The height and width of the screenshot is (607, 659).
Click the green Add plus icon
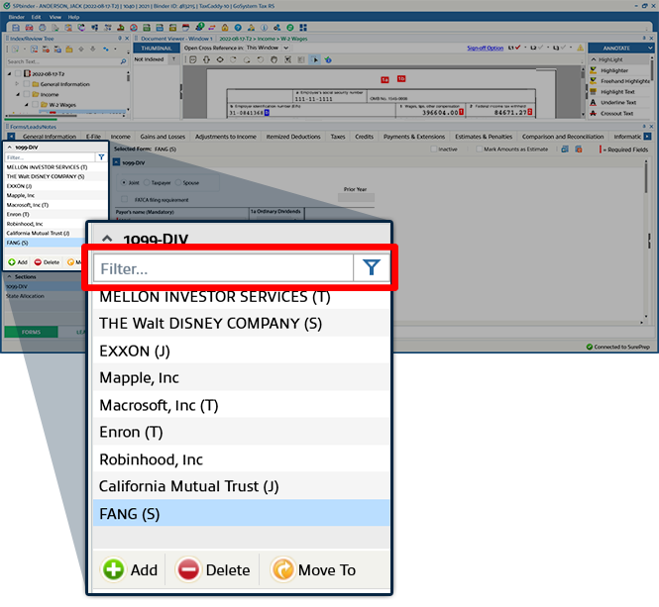114,569
